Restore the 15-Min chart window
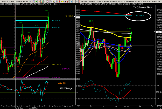 point(77,2)
